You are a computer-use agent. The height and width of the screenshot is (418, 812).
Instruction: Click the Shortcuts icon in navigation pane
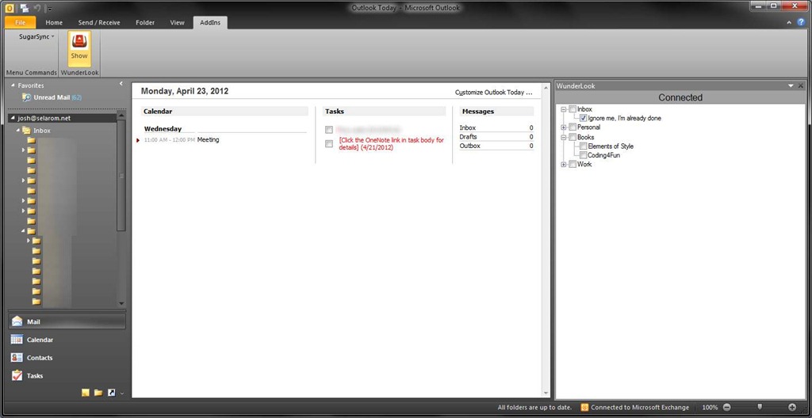click(111, 393)
